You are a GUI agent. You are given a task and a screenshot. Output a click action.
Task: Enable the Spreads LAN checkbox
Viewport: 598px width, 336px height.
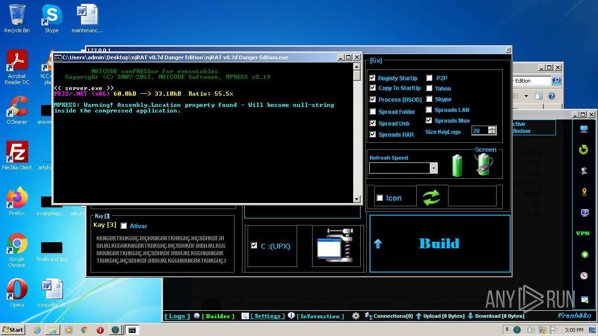(x=429, y=110)
